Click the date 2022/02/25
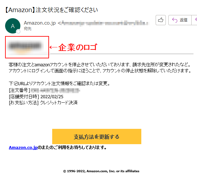197x177 pixels. pyautogui.click(x=52, y=97)
